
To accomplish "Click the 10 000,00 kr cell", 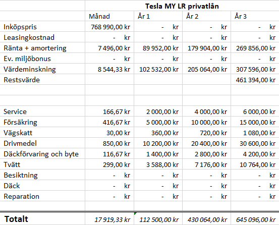I will tap(206, 122).
